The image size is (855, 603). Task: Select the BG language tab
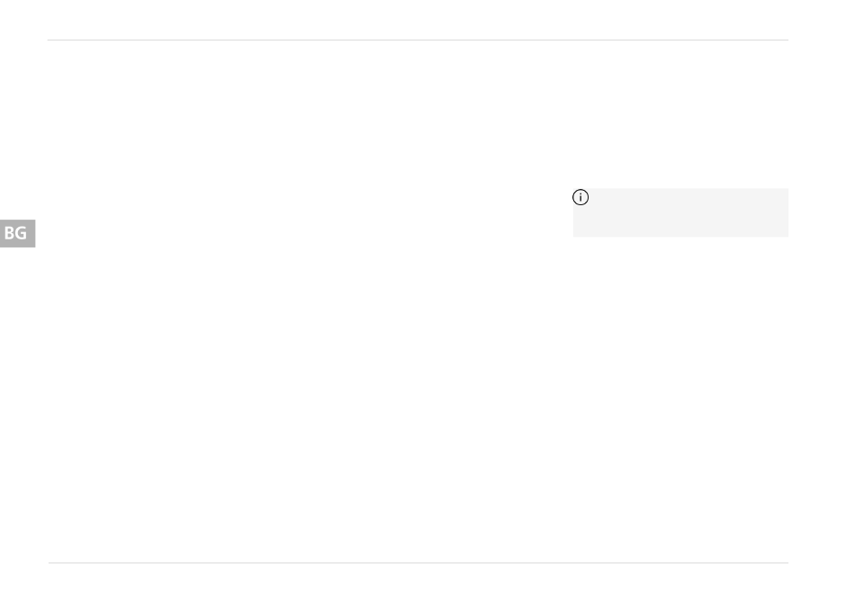[17, 233]
